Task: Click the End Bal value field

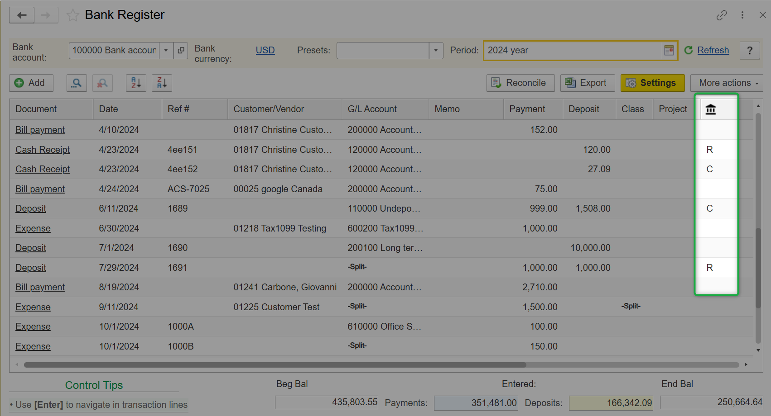Action: click(712, 402)
